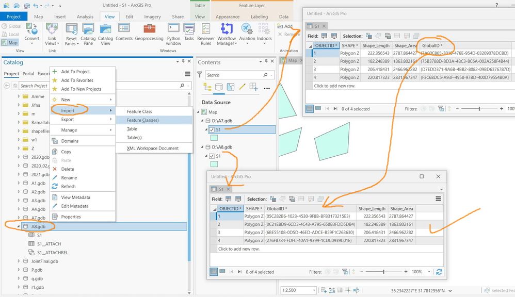Open the Project ribbon tab
Image resolution: width=515 pixels, height=297 pixels.
13,16
